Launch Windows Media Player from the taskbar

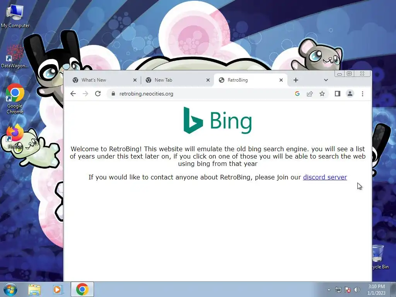58,289
